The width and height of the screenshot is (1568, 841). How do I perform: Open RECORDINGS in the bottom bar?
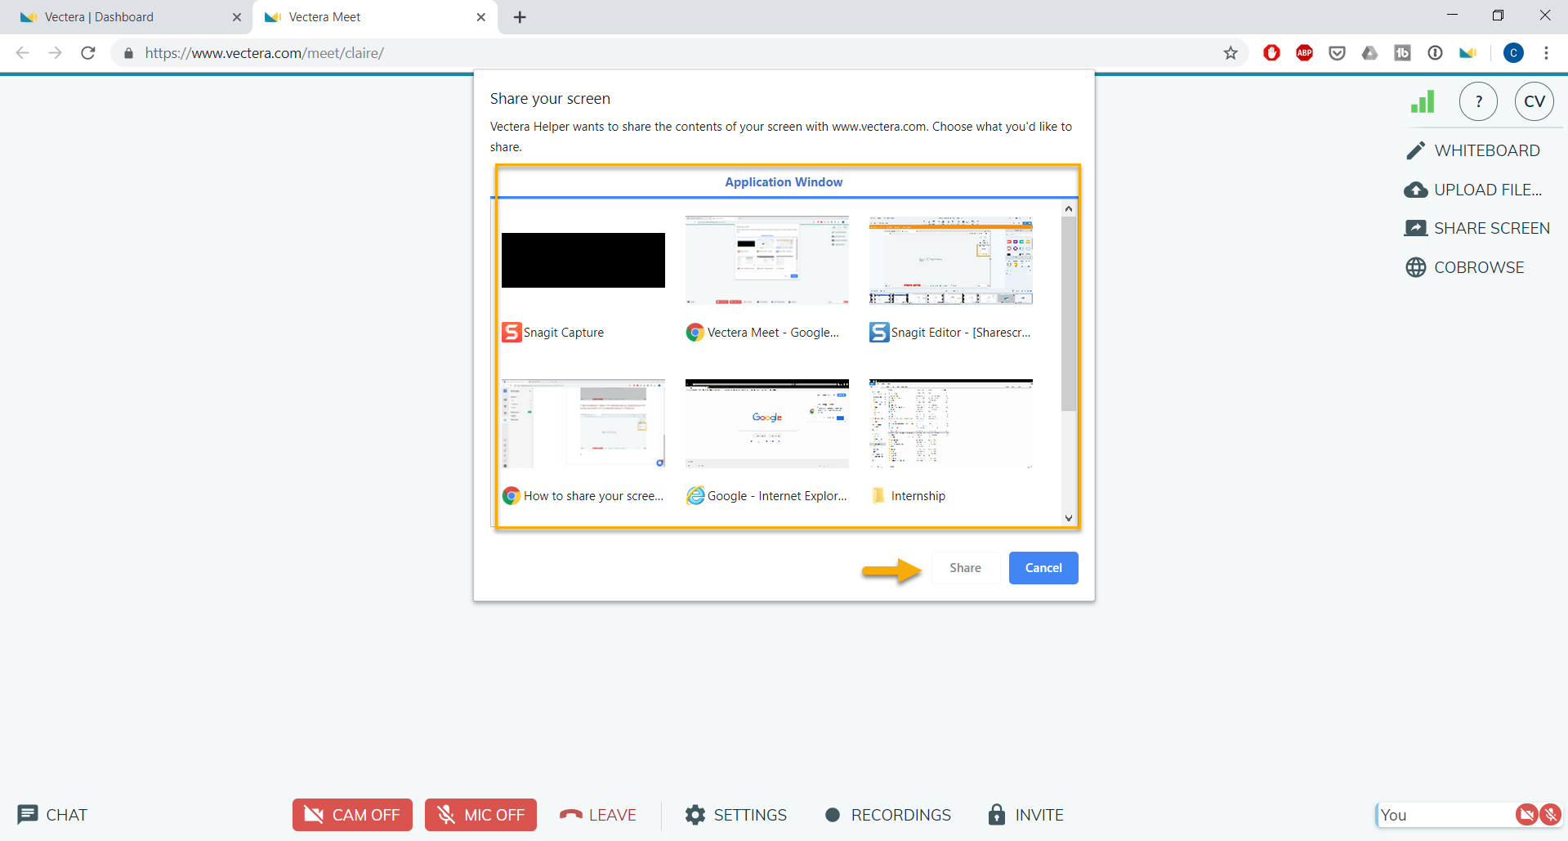(x=887, y=815)
